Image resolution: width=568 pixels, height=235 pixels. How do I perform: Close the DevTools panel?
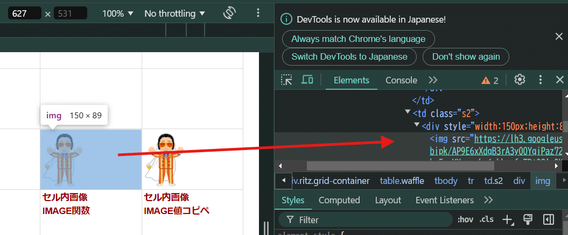[560, 80]
